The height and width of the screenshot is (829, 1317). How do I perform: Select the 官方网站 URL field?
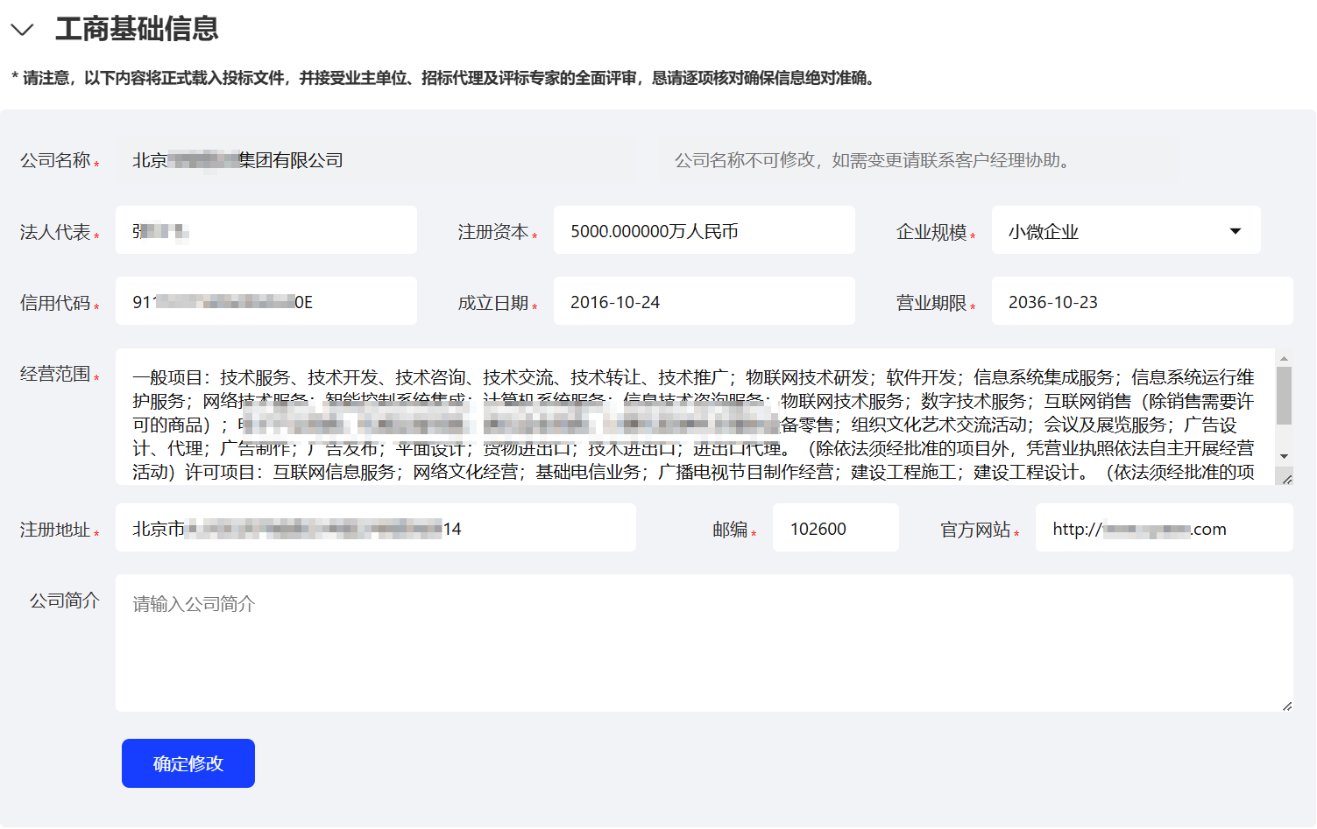pyautogui.click(x=1163, y=528)
